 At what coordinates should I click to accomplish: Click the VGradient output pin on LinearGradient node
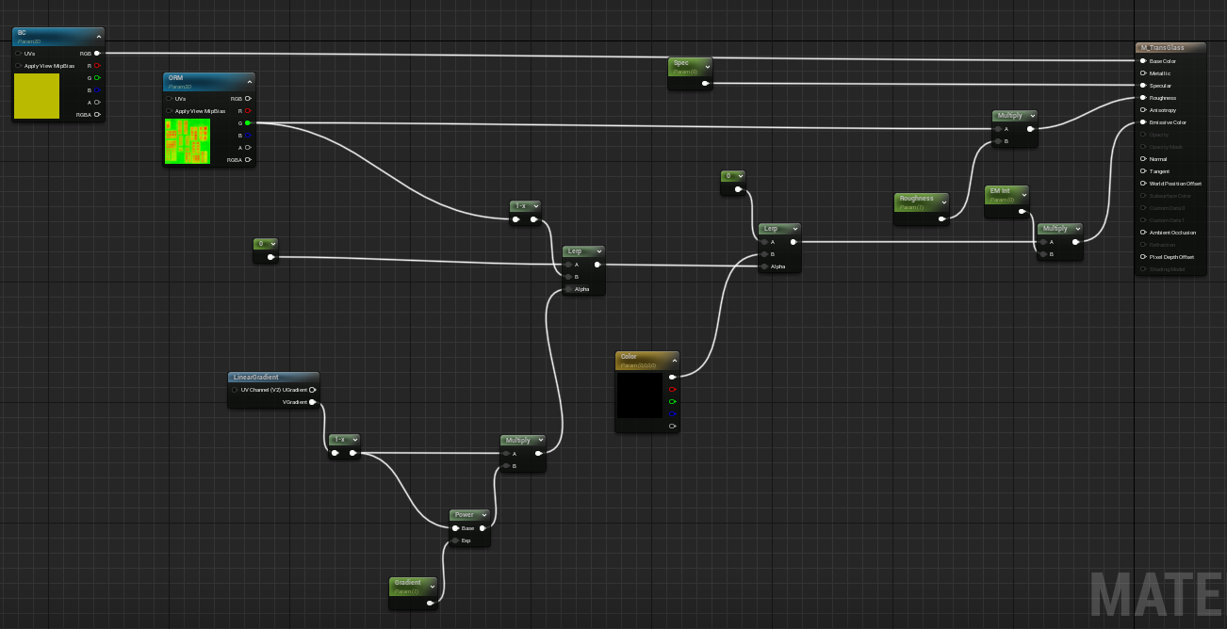click(x=313, y=402)
